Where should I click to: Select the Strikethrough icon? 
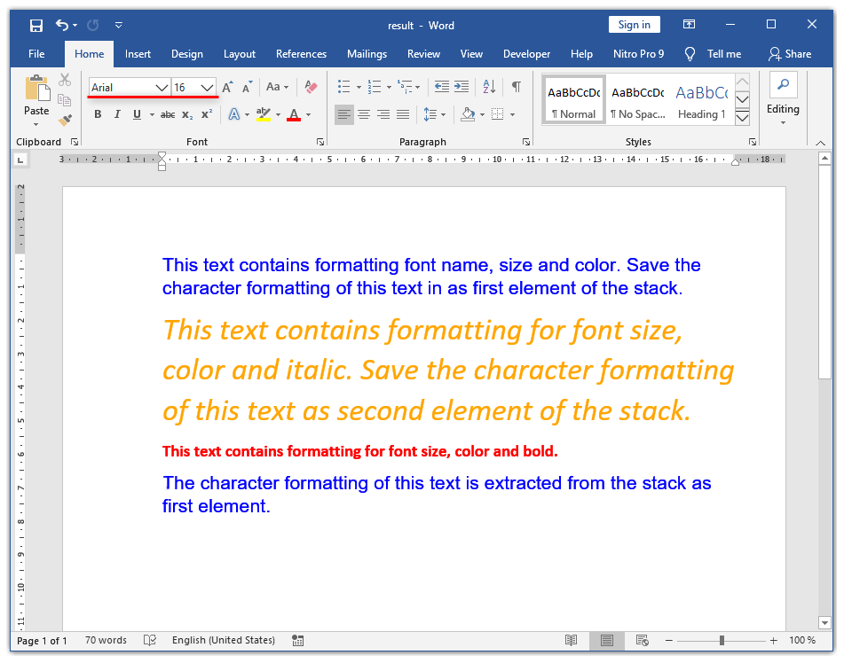(167, 114)
